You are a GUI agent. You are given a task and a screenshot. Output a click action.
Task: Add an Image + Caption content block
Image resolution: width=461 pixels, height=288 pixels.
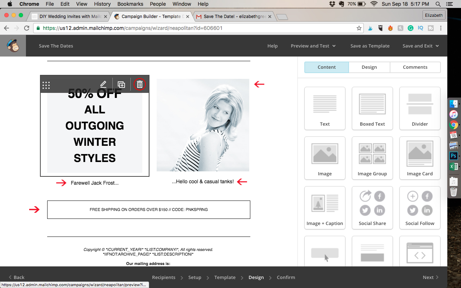[325, 208]
